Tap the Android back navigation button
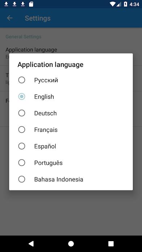The image size is (142, 252). point(31,244)
